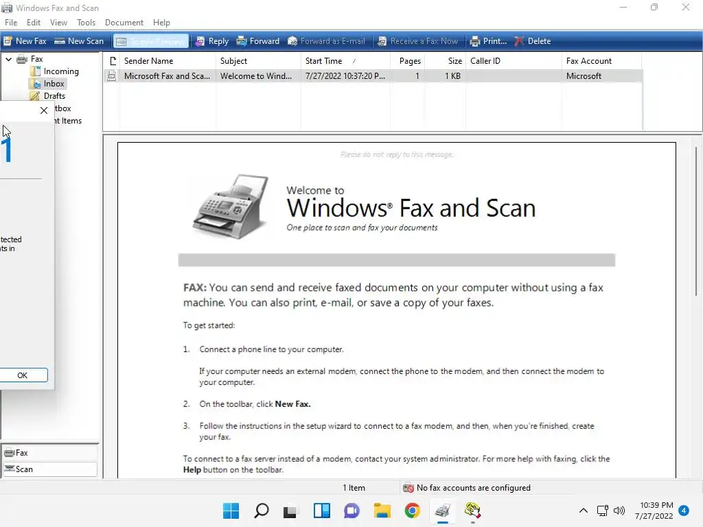Screen dimensions: 703x527
Task: Click the Fax printer tree icon
Action: [22, 59]
